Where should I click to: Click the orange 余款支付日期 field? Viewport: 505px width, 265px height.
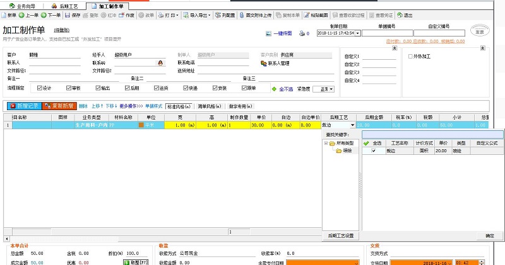[323, 262]
